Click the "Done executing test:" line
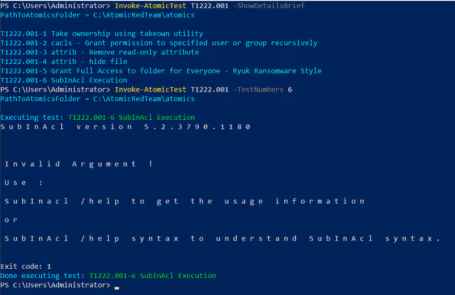This screenshot has height=295, width=455. (x=108, y=276)
